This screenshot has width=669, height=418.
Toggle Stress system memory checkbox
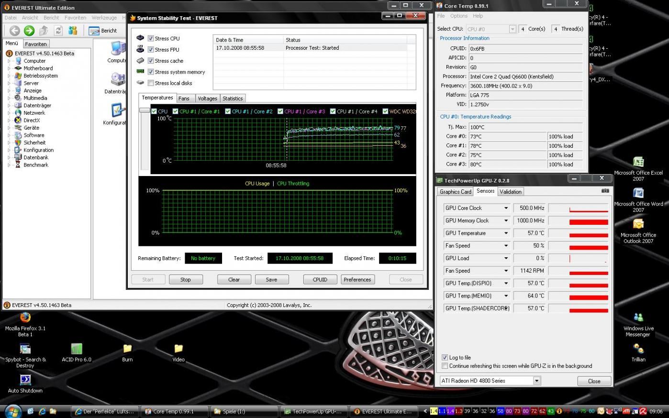click(x=151, y=72)
